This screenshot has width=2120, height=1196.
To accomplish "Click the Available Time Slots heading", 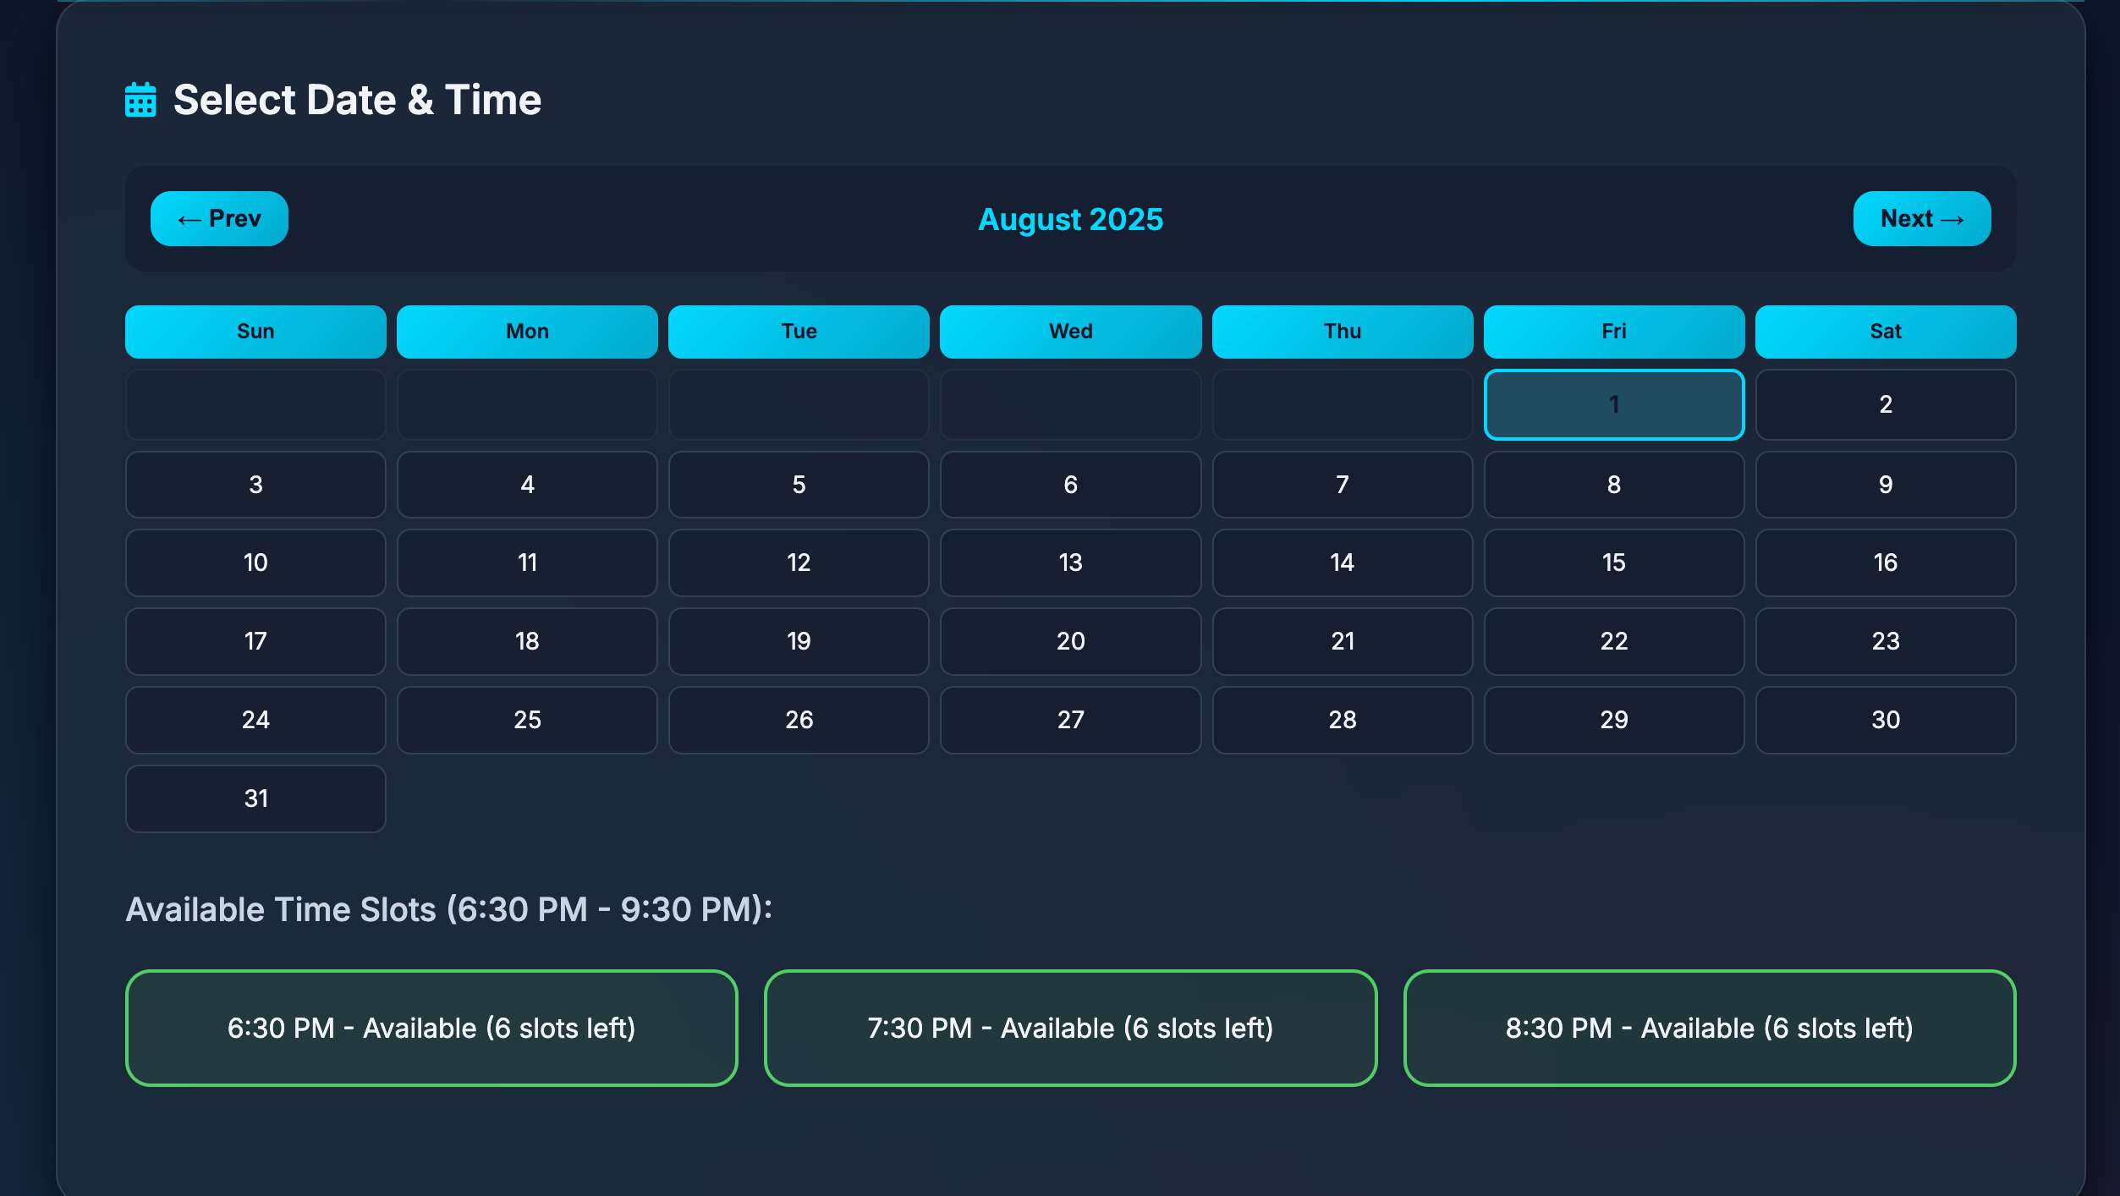I will (x=449, y=908).
